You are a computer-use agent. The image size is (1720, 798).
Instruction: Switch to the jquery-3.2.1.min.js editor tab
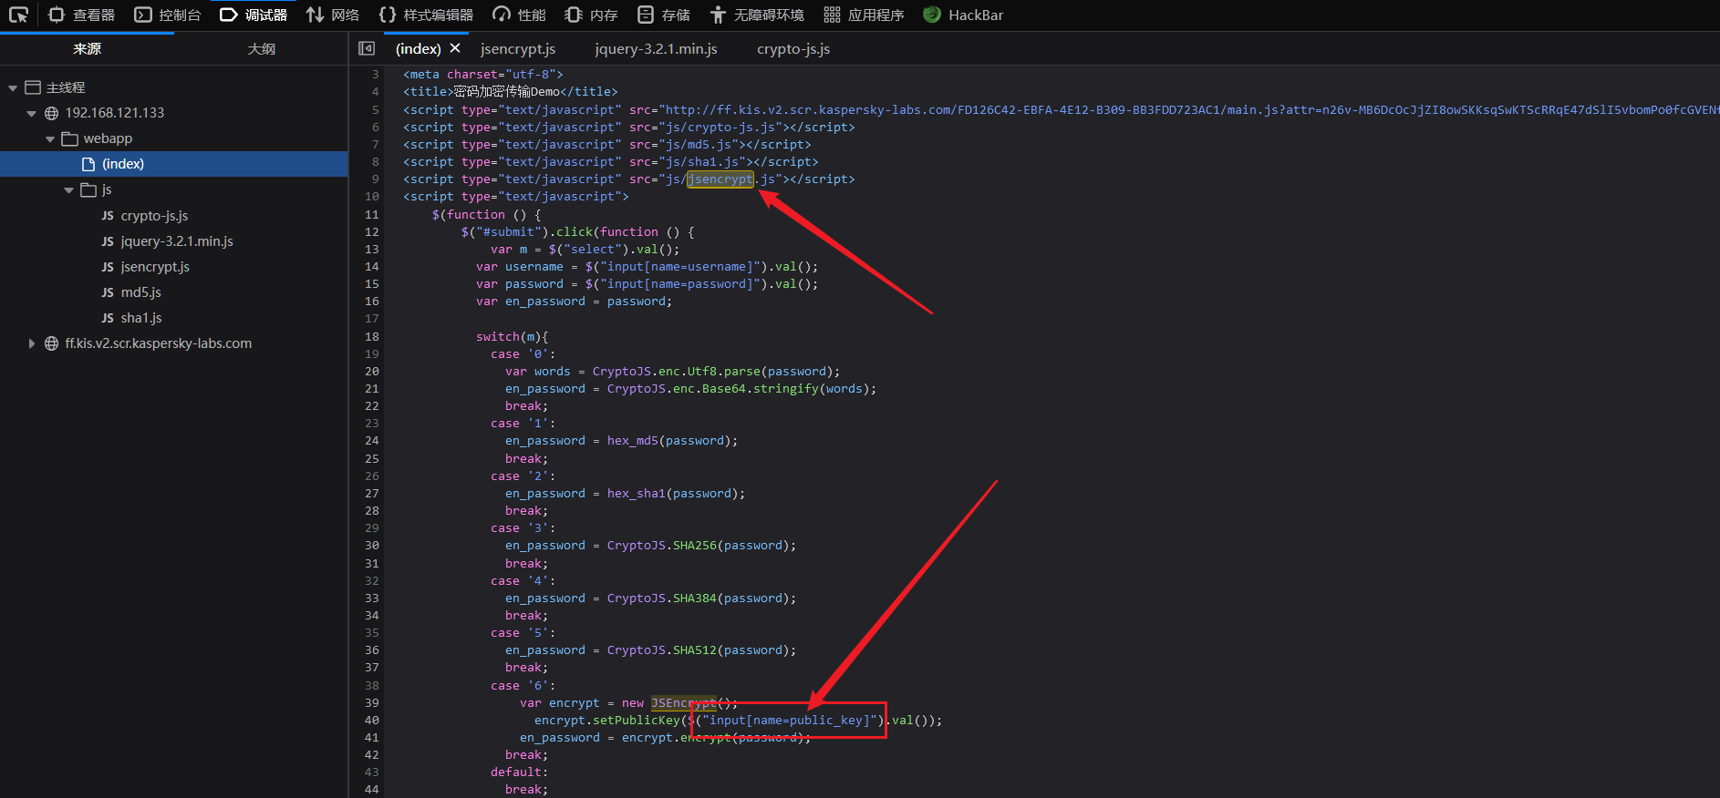point(656,49)
